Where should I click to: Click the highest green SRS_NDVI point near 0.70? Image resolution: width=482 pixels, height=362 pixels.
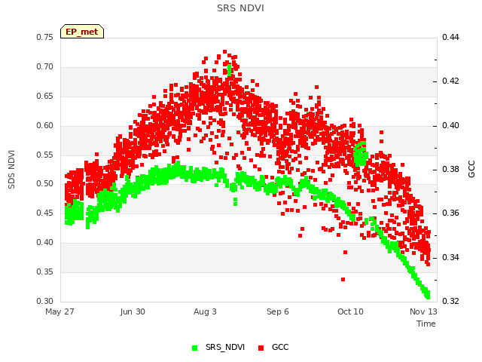click(x=229, y=66)
